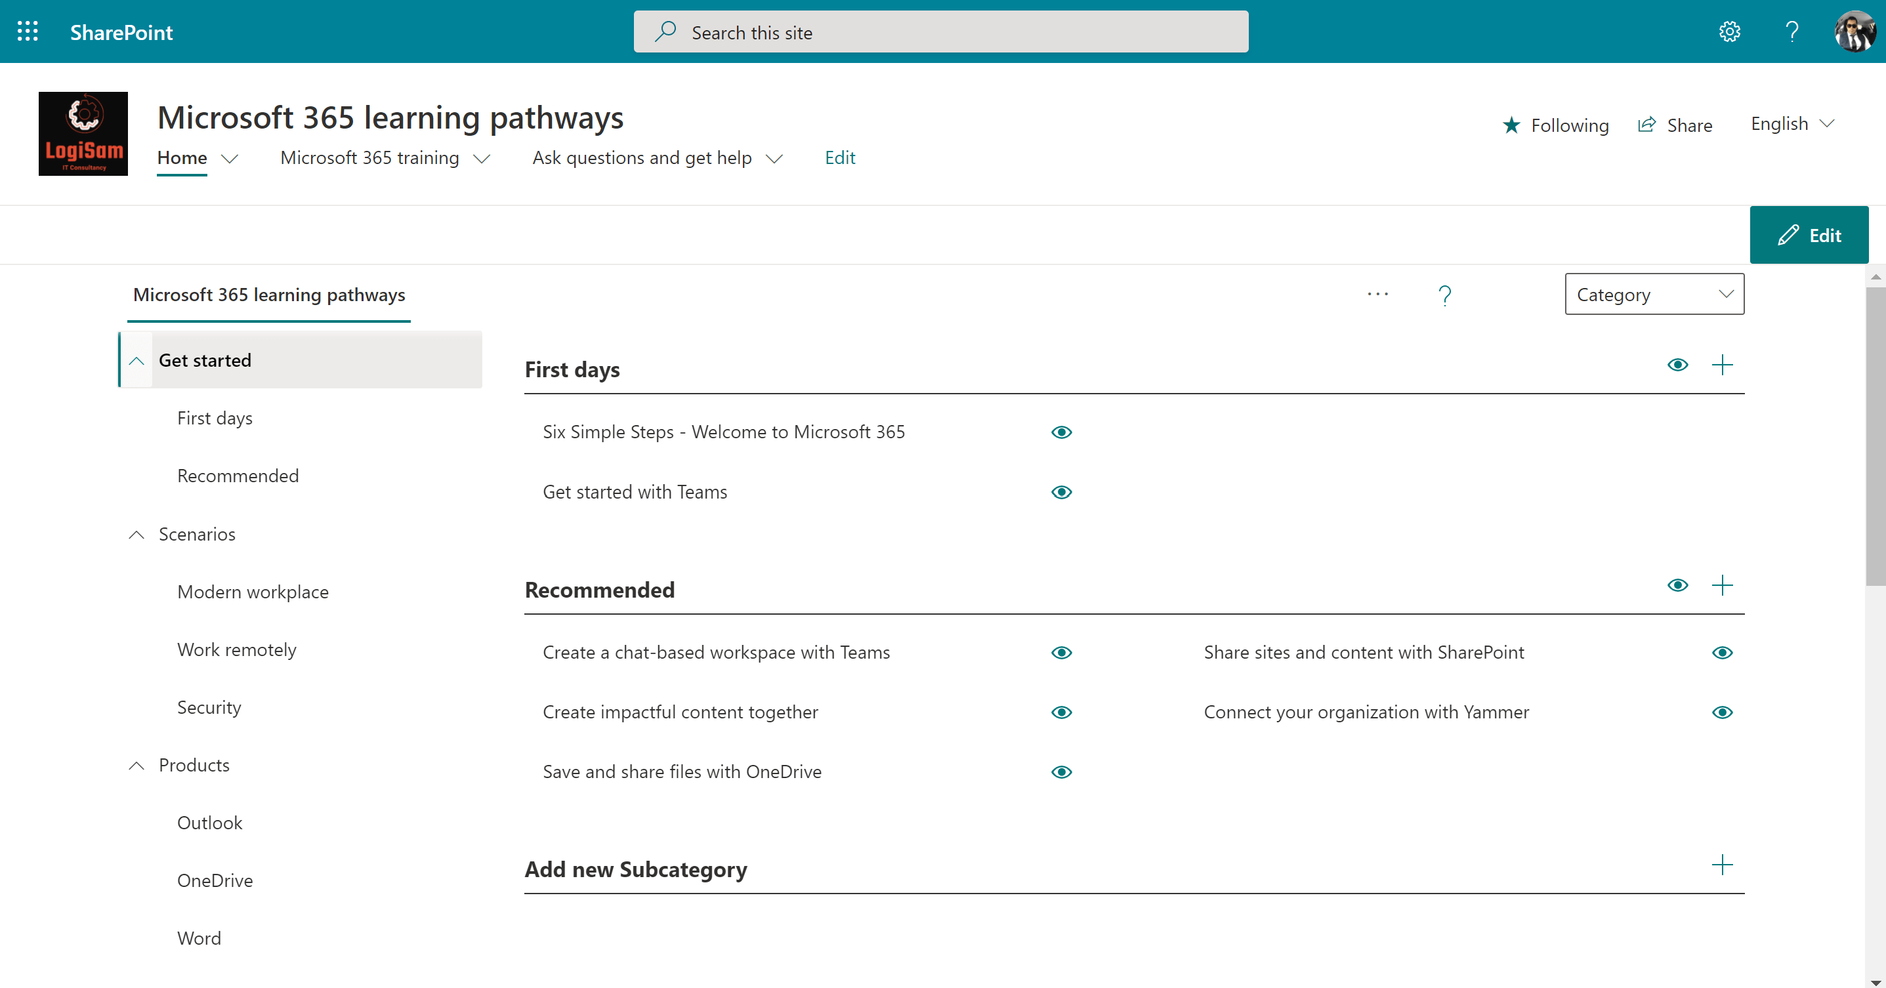The image size is (1886, 988).
Task: Click the Edit navigation link
Action: point(840,158)
